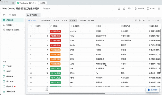Click the P2 个人购买 tag in Leo's row
This screenshot has height=95, width=162.
(55, 83)
